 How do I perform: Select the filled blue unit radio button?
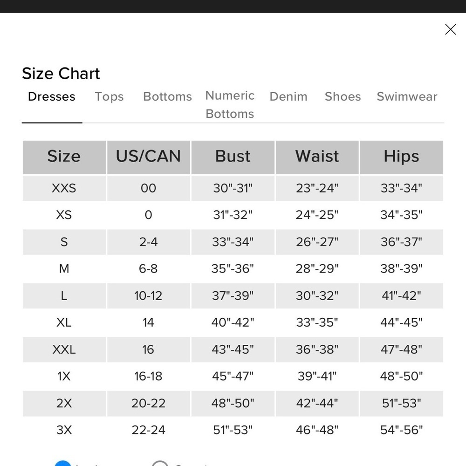pyautogui.click(x=63, y=463)
